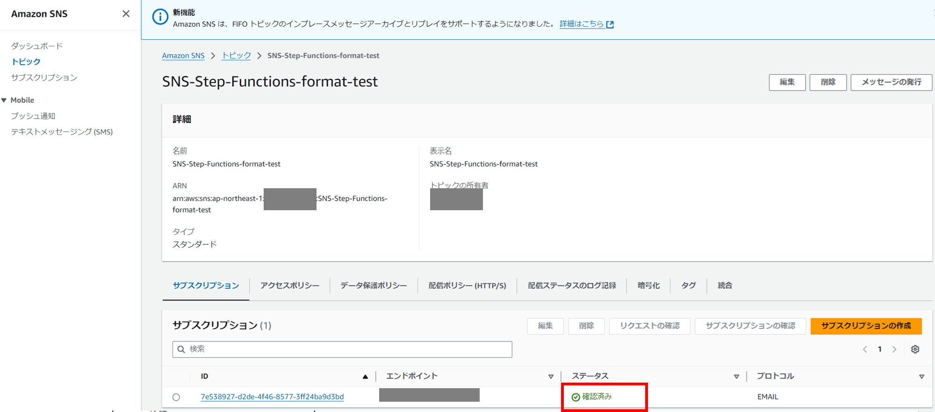Open the 統合 tab
The width and height of the screenshot is (935, 412).
725,285
